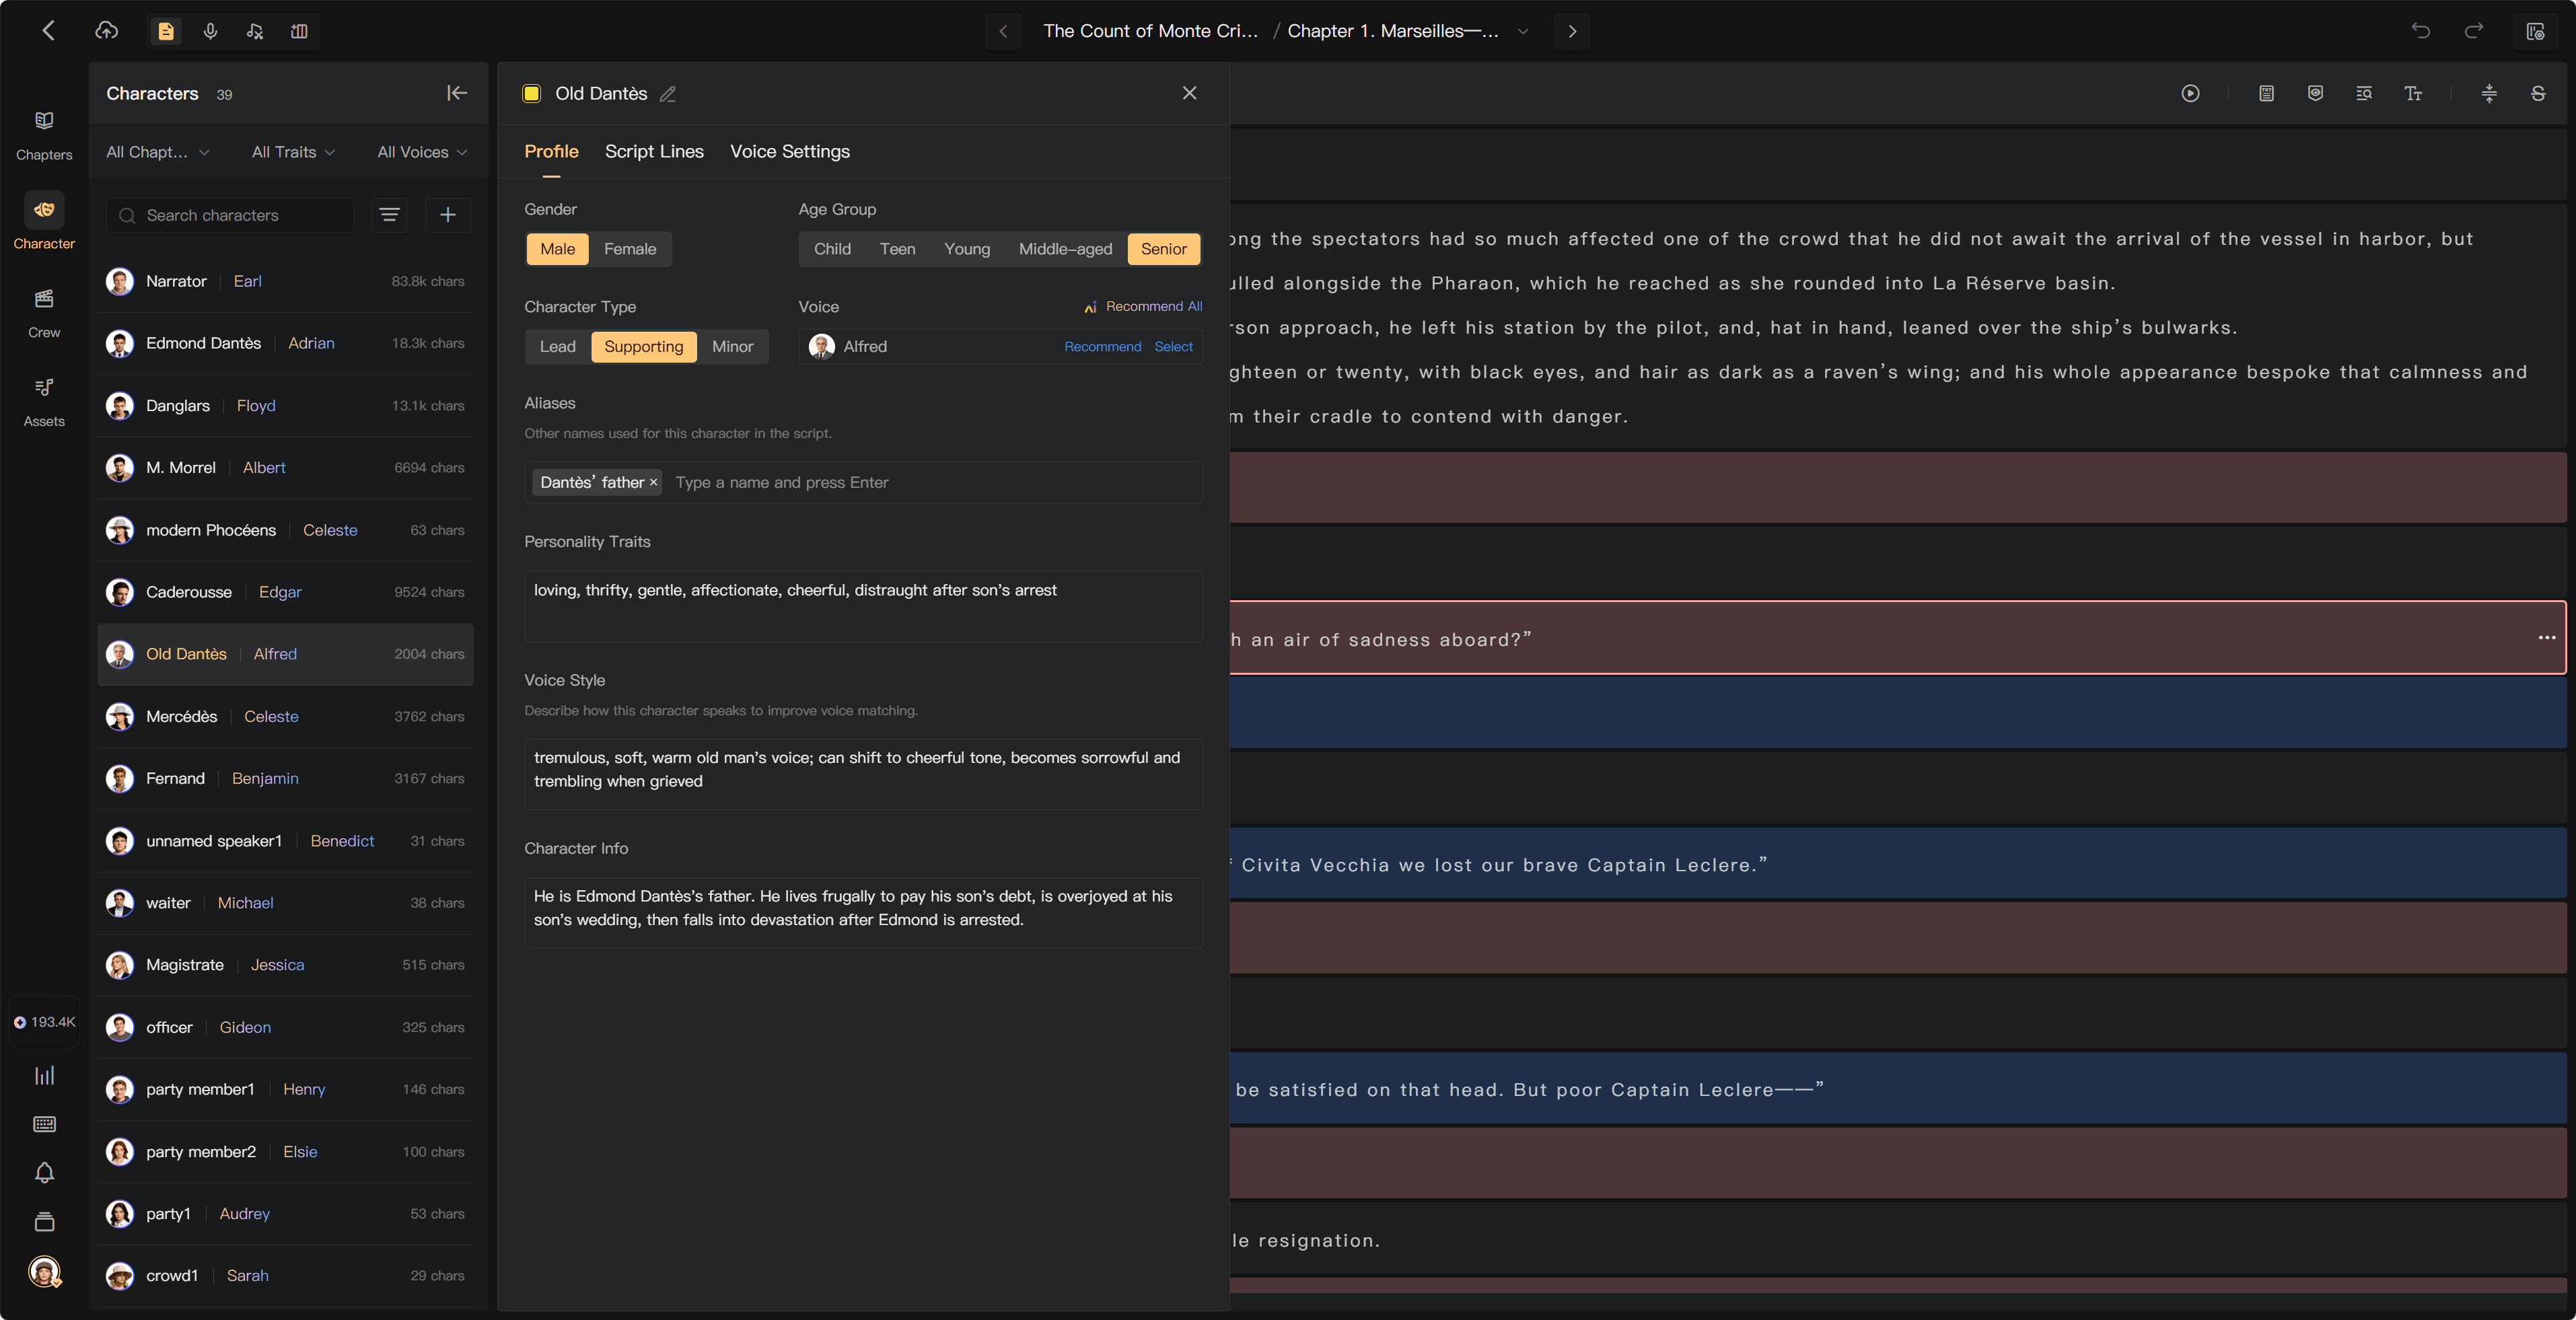This screenshot has height=1320, width=2576.
Task: Click the Select voice link
Action: point(1173,347)
